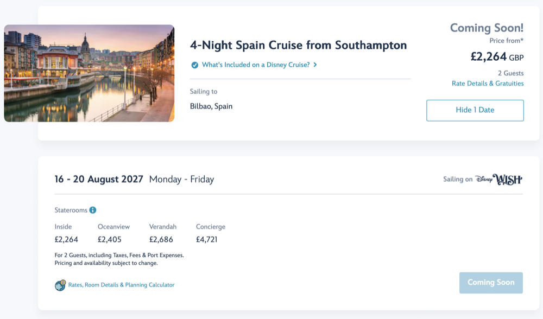
Task: Collapse sailings with Hide 1 Date
Action: pyautogui.click(x=475, y=110)
